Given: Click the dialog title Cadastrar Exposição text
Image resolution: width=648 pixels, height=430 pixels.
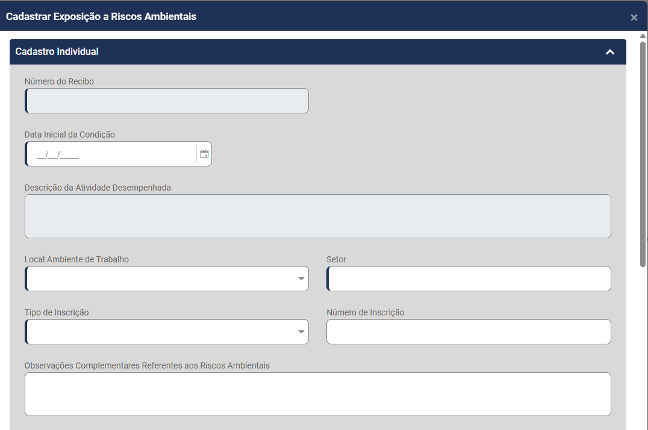Looking at the screenshot, I should [x=101, y=16].
